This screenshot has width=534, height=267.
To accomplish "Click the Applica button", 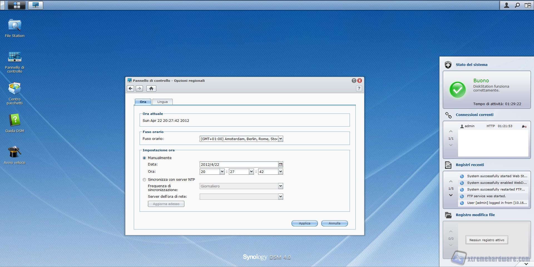I will point(305,223).
